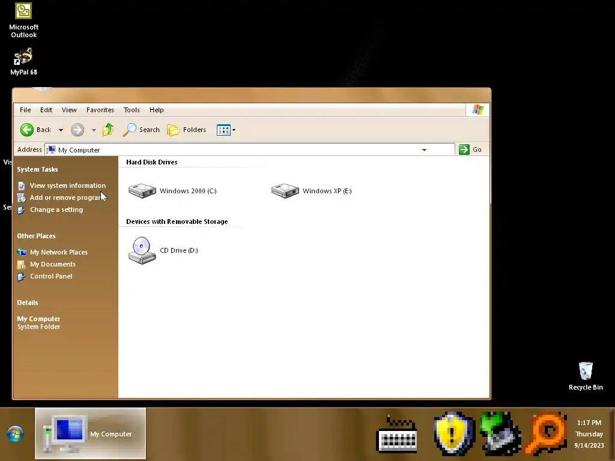
Task: Click the safely remove hardware tray icon
Action: pyautogui.click(x=500, y=433)
